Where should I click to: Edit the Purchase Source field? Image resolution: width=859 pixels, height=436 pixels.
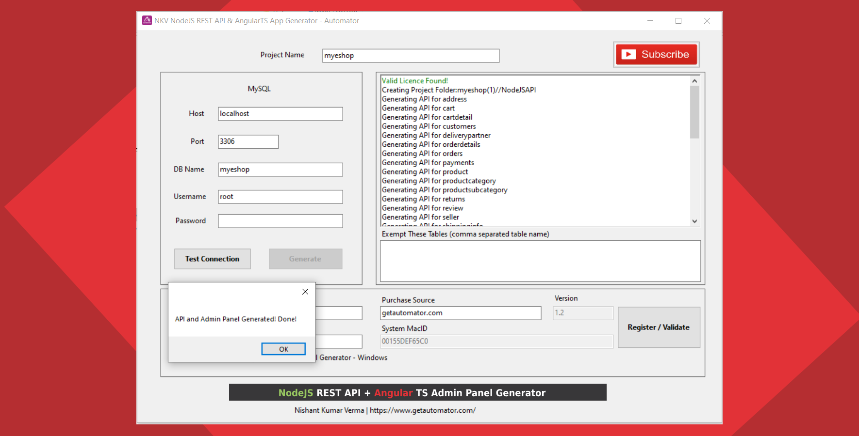(461, 313)
